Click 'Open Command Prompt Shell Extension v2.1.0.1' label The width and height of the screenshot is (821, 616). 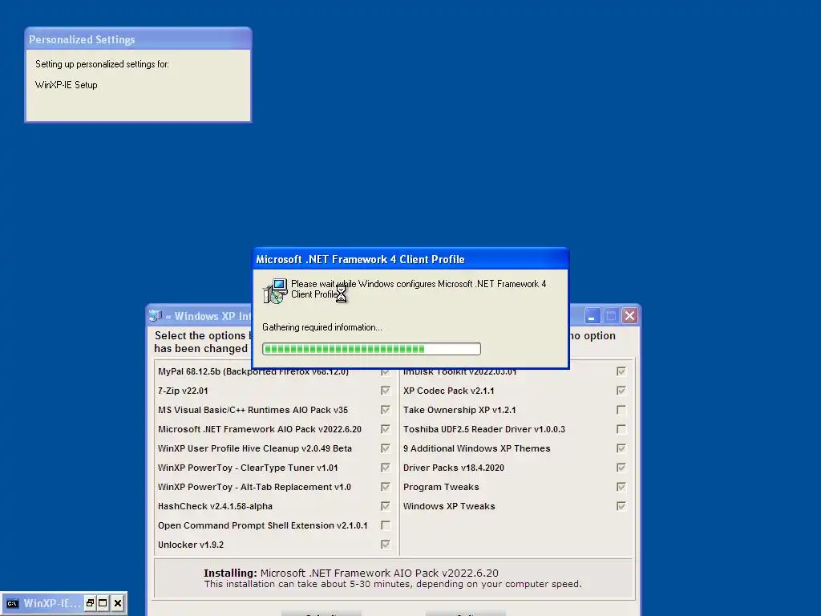tap(263, 525)
